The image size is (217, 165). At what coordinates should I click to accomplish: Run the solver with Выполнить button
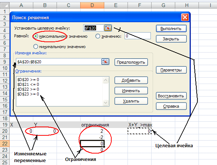click(x=171, y=28)
